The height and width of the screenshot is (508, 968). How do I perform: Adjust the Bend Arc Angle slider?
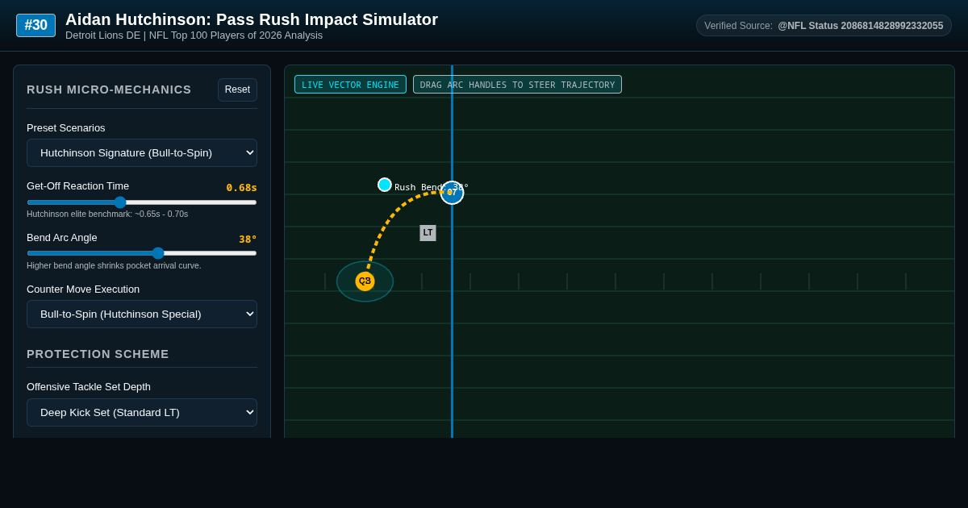[142, 253]
